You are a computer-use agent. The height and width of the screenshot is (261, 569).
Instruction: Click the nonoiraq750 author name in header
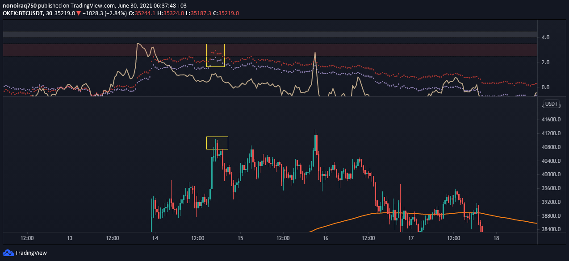pyautogui.click(x=20, y=5)
